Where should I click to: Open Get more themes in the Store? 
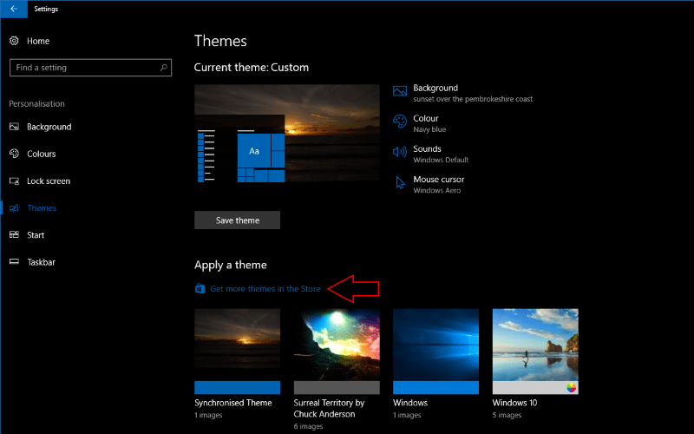coord(265,289)
